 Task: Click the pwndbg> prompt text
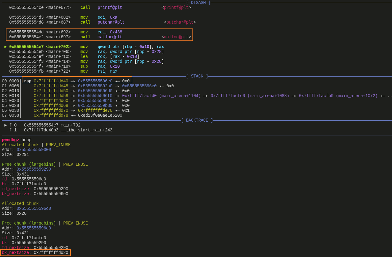[x=10, y=140]
